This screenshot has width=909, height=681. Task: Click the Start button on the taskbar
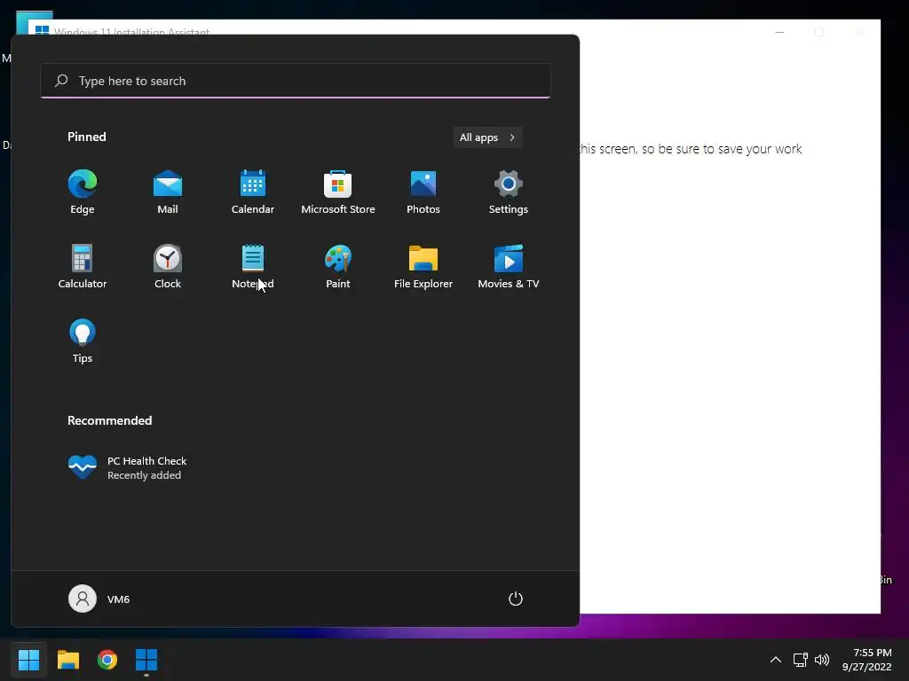pyautogui.click(x=28, y=659)
